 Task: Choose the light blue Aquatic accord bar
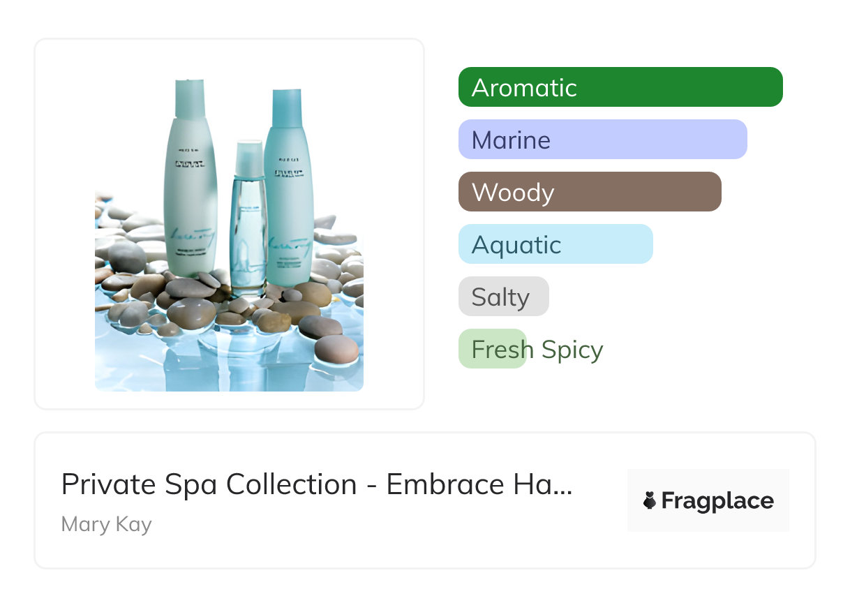click(x=555, y=244)
